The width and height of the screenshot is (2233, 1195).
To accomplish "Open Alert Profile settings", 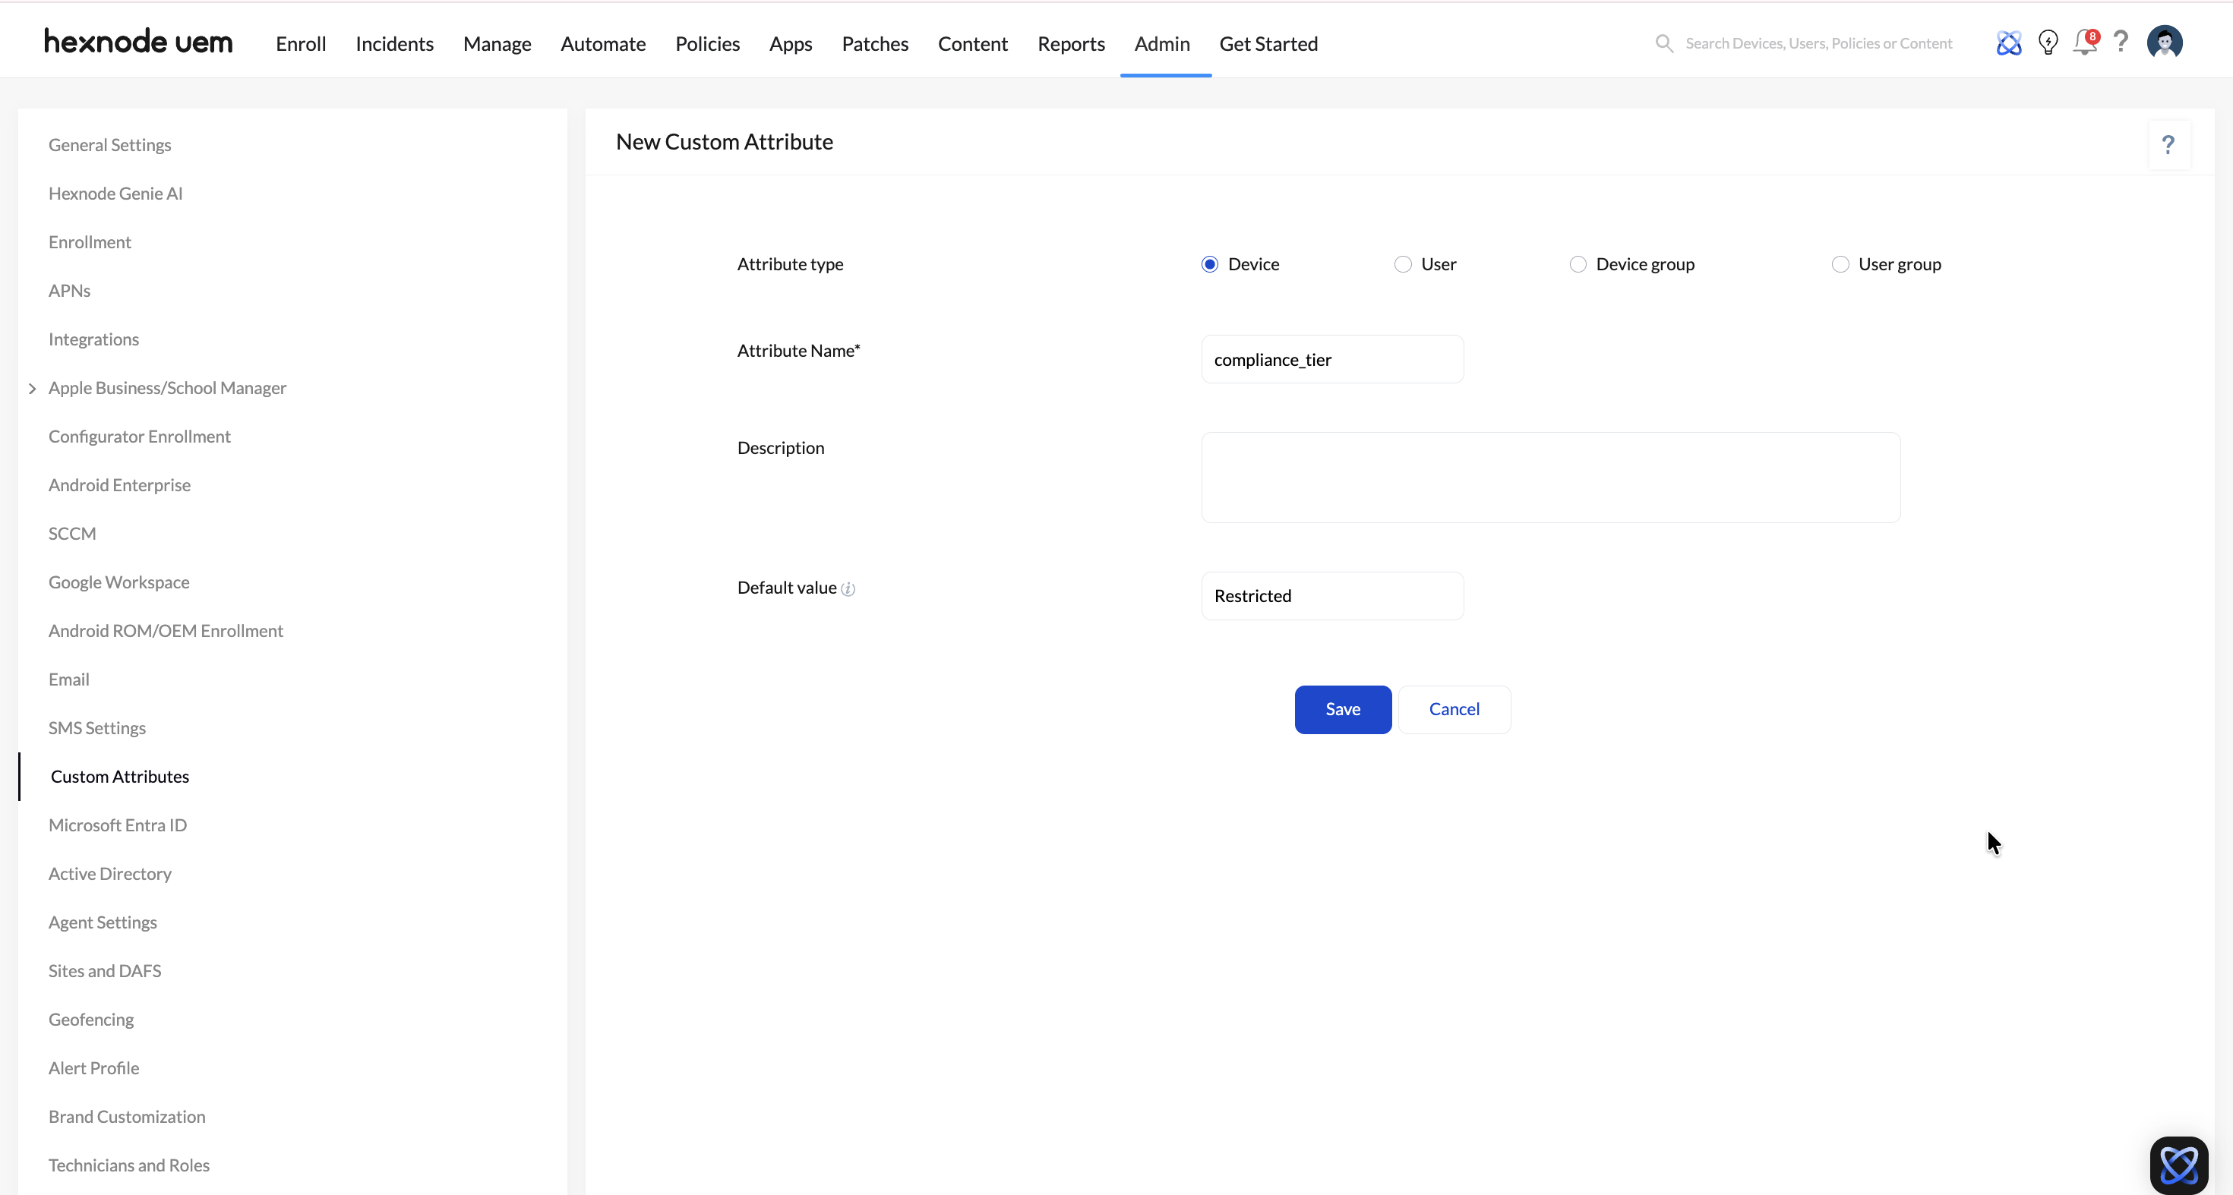I will tap(93, 1067).
